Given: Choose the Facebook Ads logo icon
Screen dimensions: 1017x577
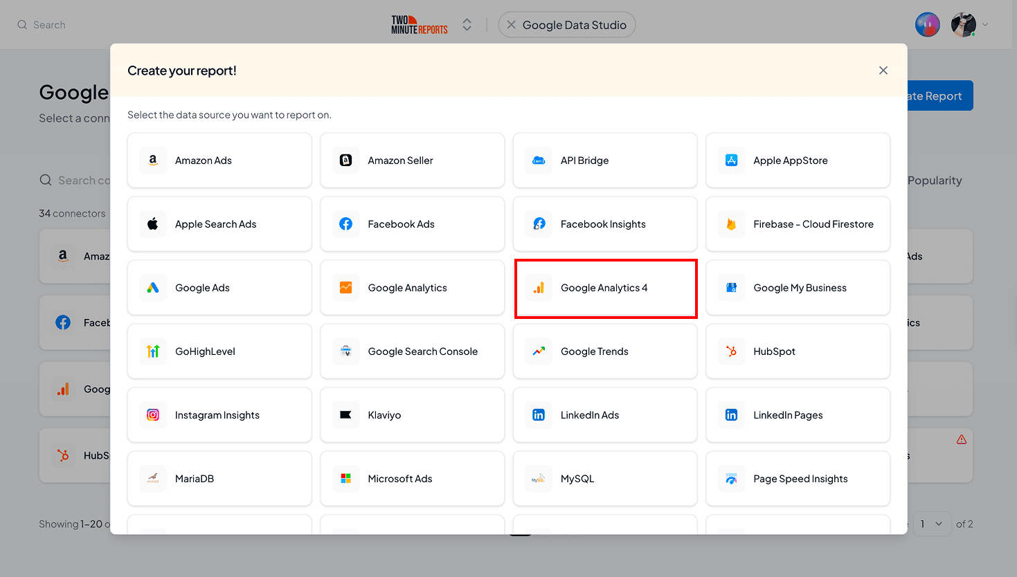Looking at the screenshot, I should tap(346, 224).
